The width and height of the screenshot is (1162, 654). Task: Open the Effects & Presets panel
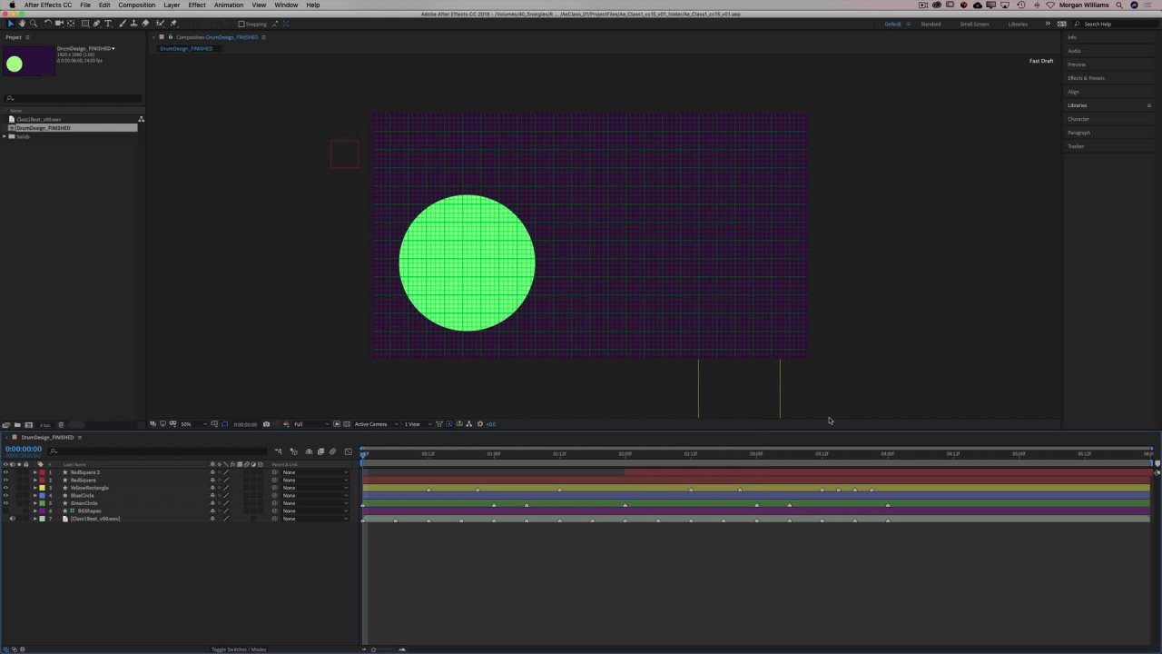point(1086,78)
